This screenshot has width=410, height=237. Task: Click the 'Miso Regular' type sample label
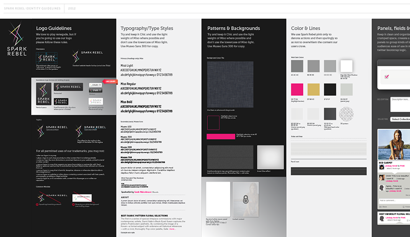pos(128,84)
